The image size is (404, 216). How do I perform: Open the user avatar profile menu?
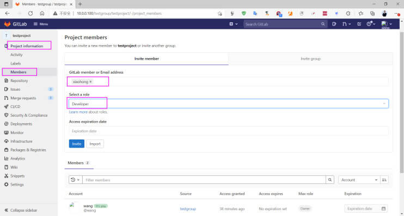[x=387, y=24]
